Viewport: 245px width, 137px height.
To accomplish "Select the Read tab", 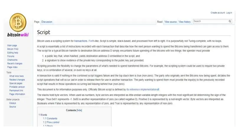I will click(x=160, y=22).
